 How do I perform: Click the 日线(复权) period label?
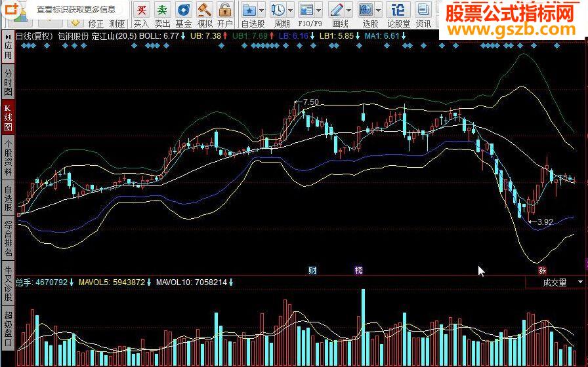(33, 36)
